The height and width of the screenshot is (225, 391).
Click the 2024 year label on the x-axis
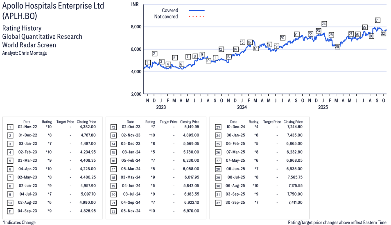[242, 107]
